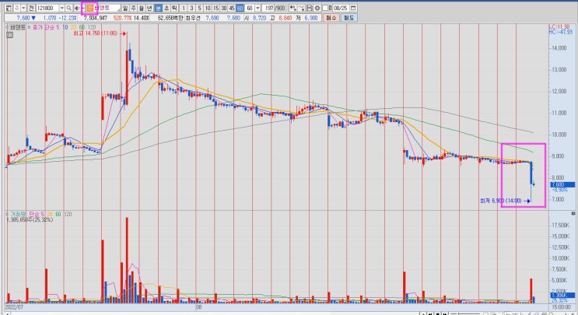Click the candle count field showing 197
Screen dimensions: 578x315
coord(268,8)
